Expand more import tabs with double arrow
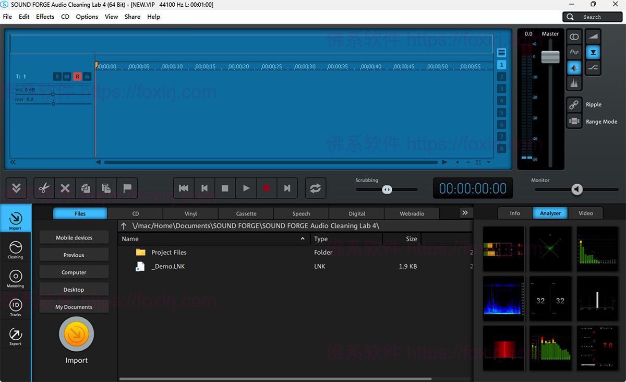The image size is (626, 382). (465, 213)
